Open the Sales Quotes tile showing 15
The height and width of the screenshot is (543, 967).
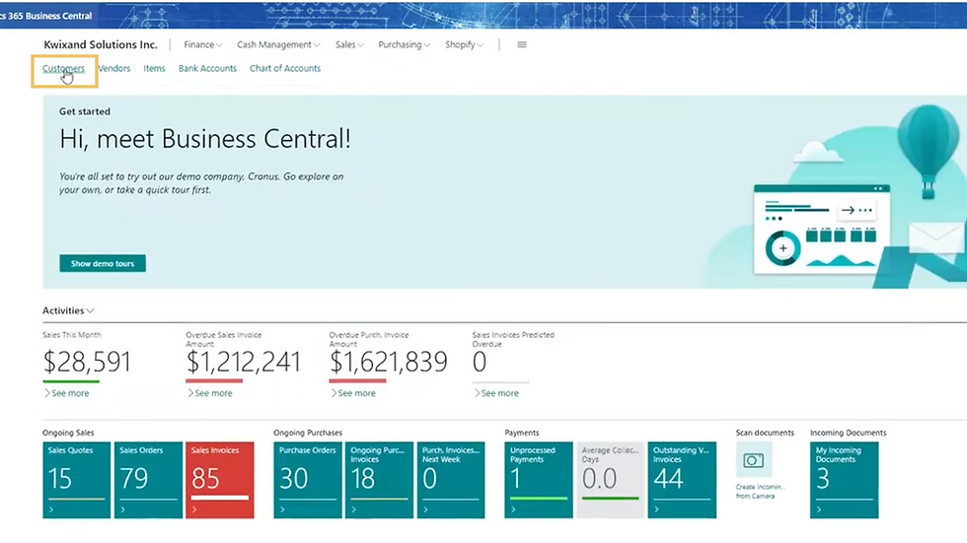coord(77,480)
